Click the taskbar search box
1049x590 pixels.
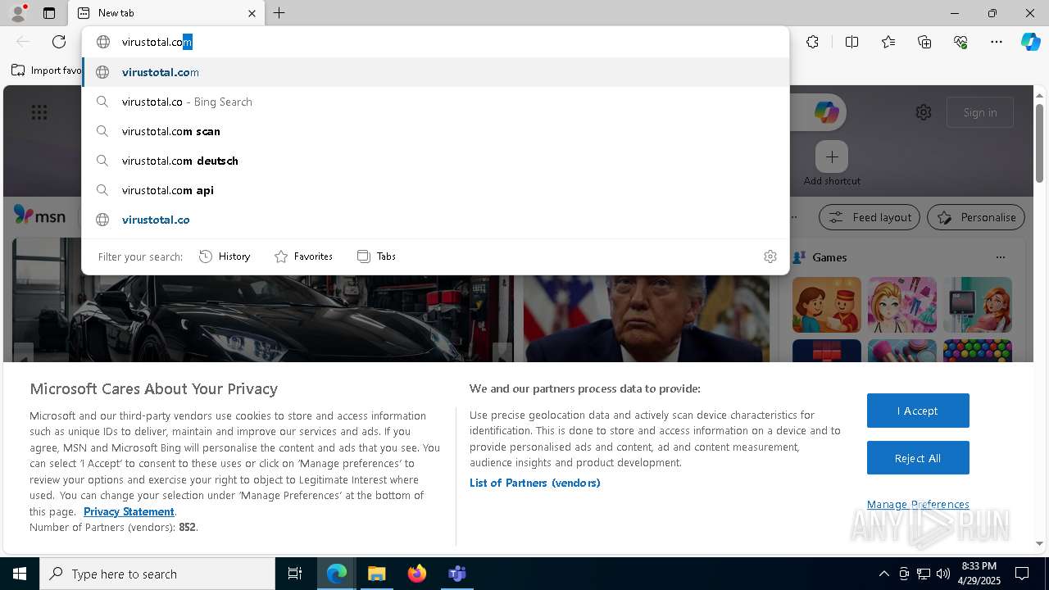[x=157, y=574]
